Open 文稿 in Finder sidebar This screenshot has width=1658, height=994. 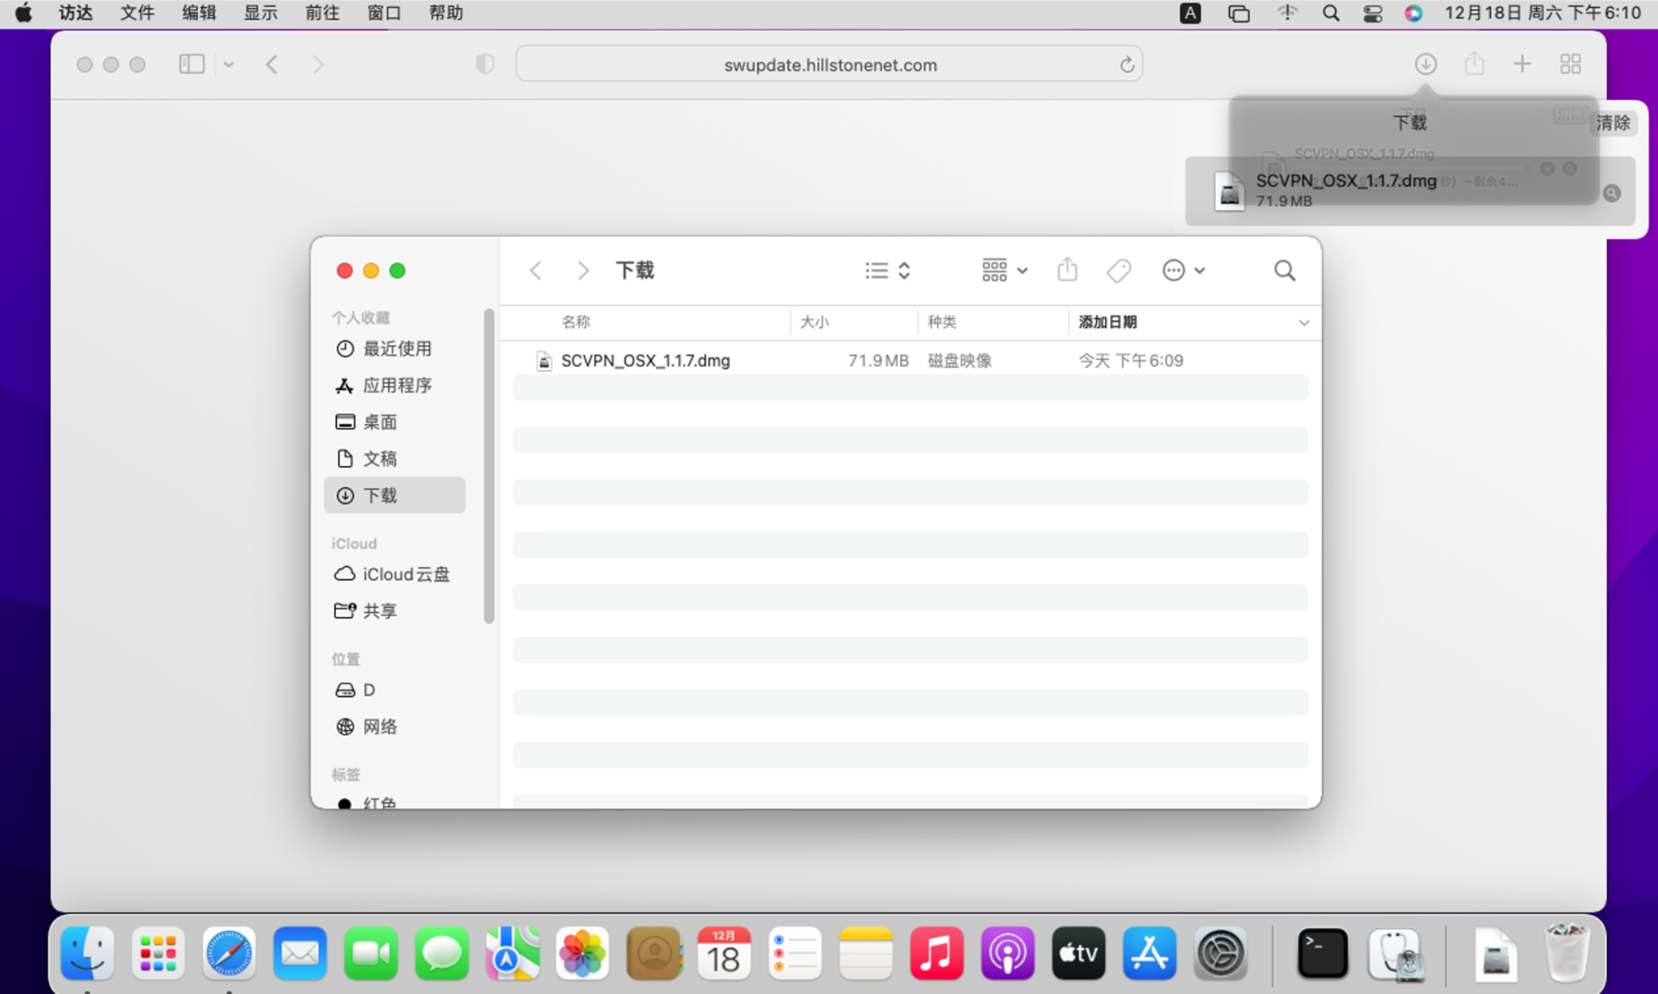tap(394, 458)
